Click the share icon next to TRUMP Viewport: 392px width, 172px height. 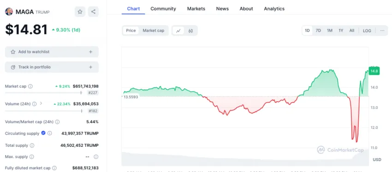coord(93,11)
